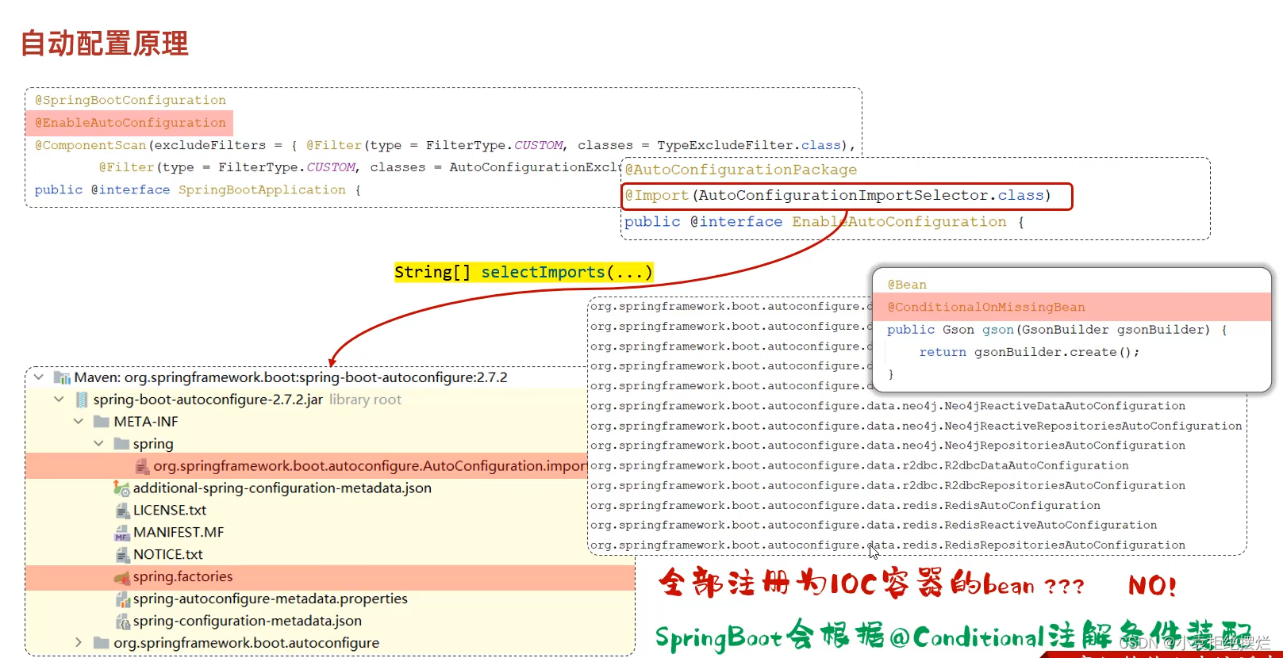
Task: Click the Maven library icon
Action: pos(62,377)
